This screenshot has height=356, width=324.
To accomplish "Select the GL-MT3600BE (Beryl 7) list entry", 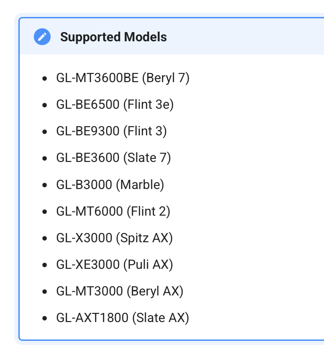I will (123, 78).
